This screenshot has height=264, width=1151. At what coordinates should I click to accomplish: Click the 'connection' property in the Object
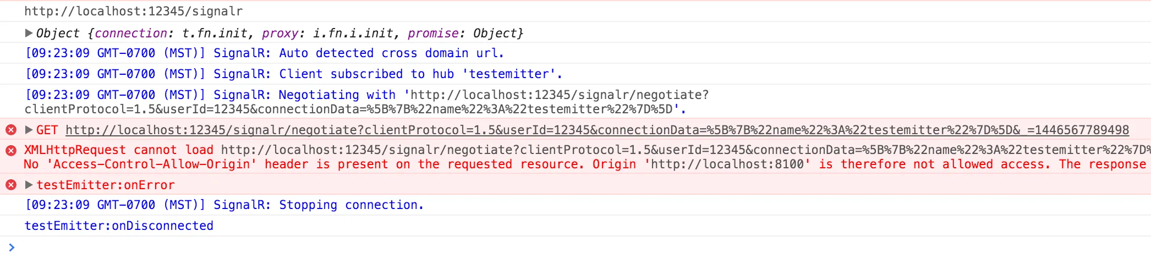[x=131, y=33]
